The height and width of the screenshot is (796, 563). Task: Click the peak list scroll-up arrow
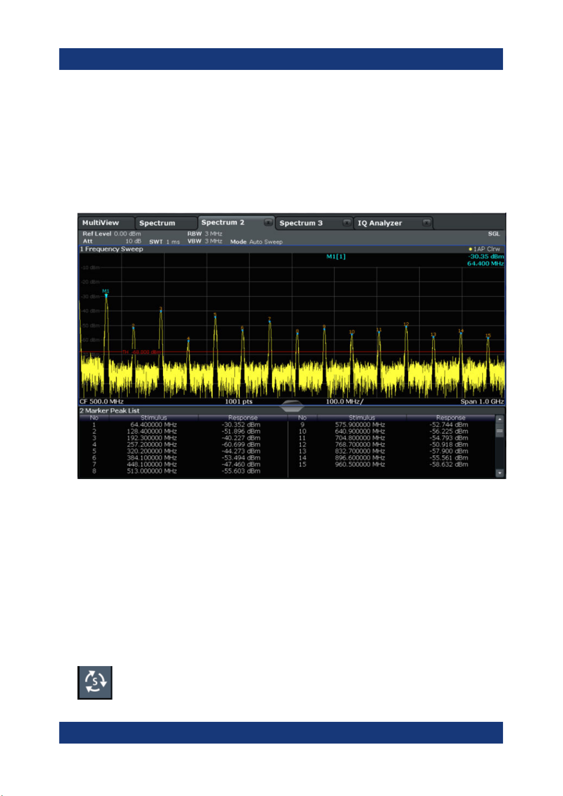500,419
